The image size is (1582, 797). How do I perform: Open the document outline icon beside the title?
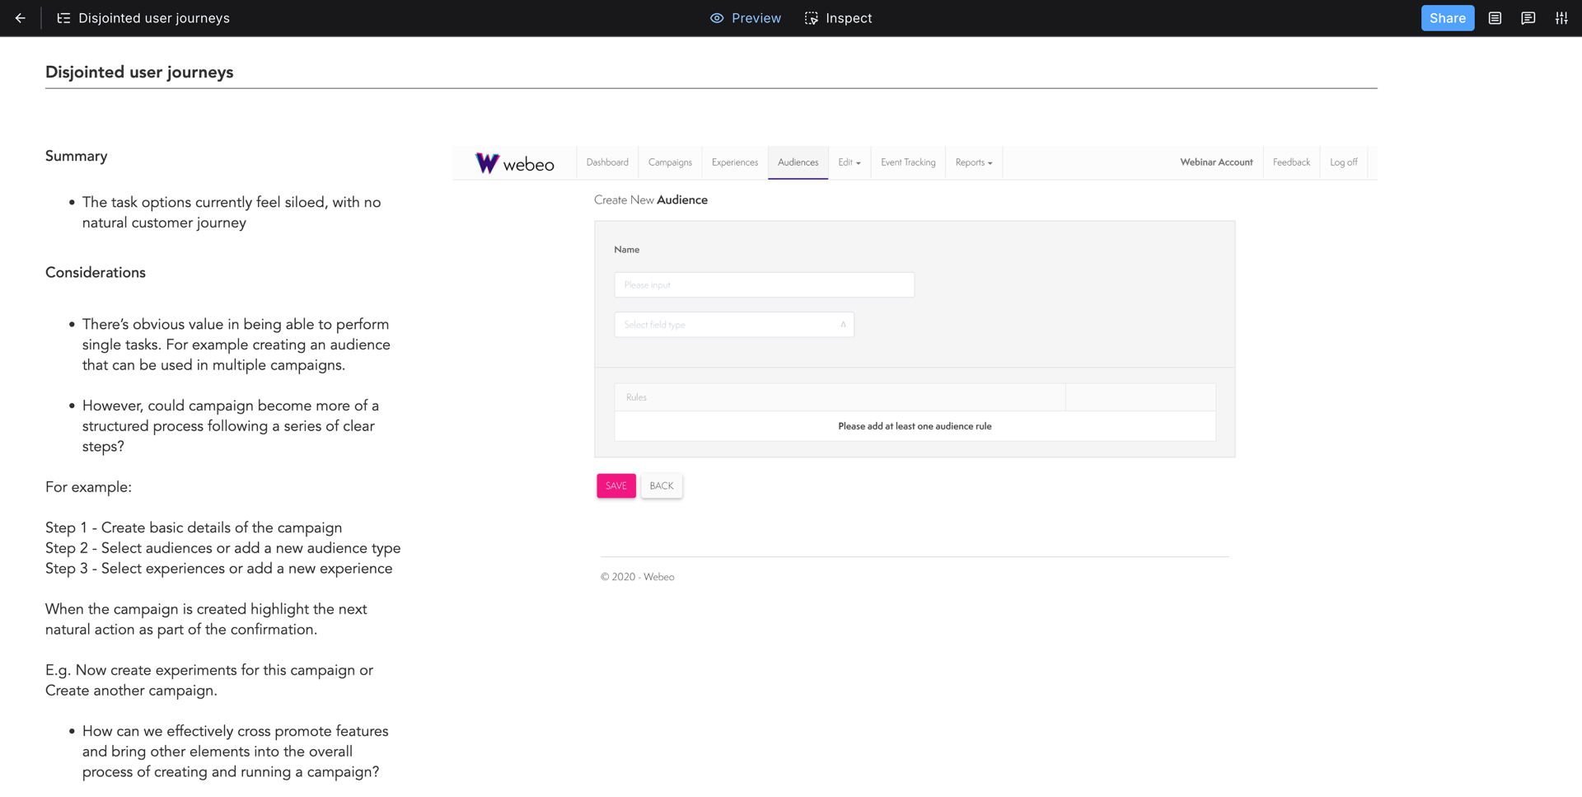63,18
